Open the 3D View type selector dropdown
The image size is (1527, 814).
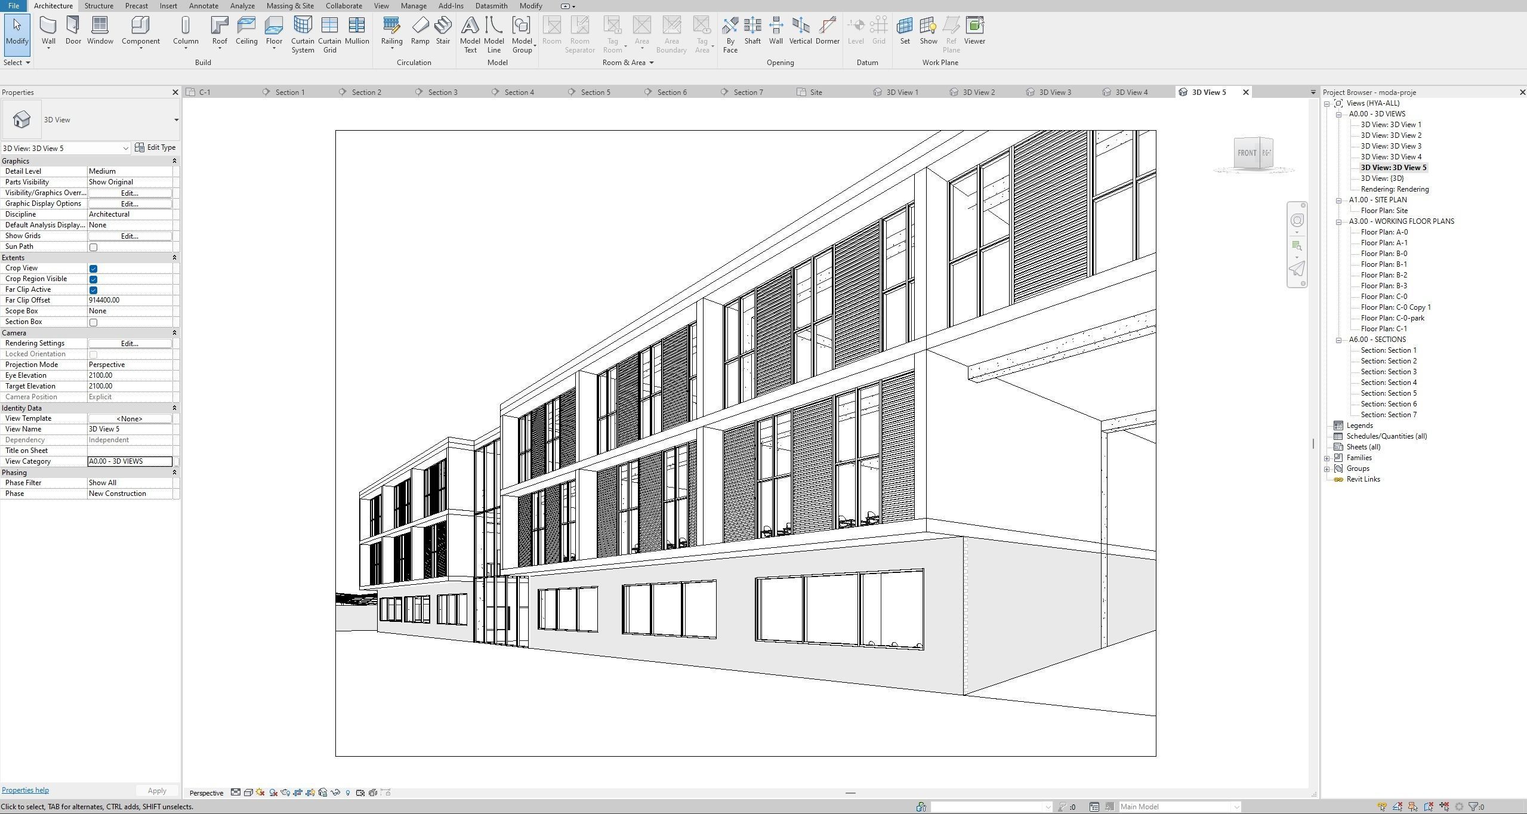176,120
